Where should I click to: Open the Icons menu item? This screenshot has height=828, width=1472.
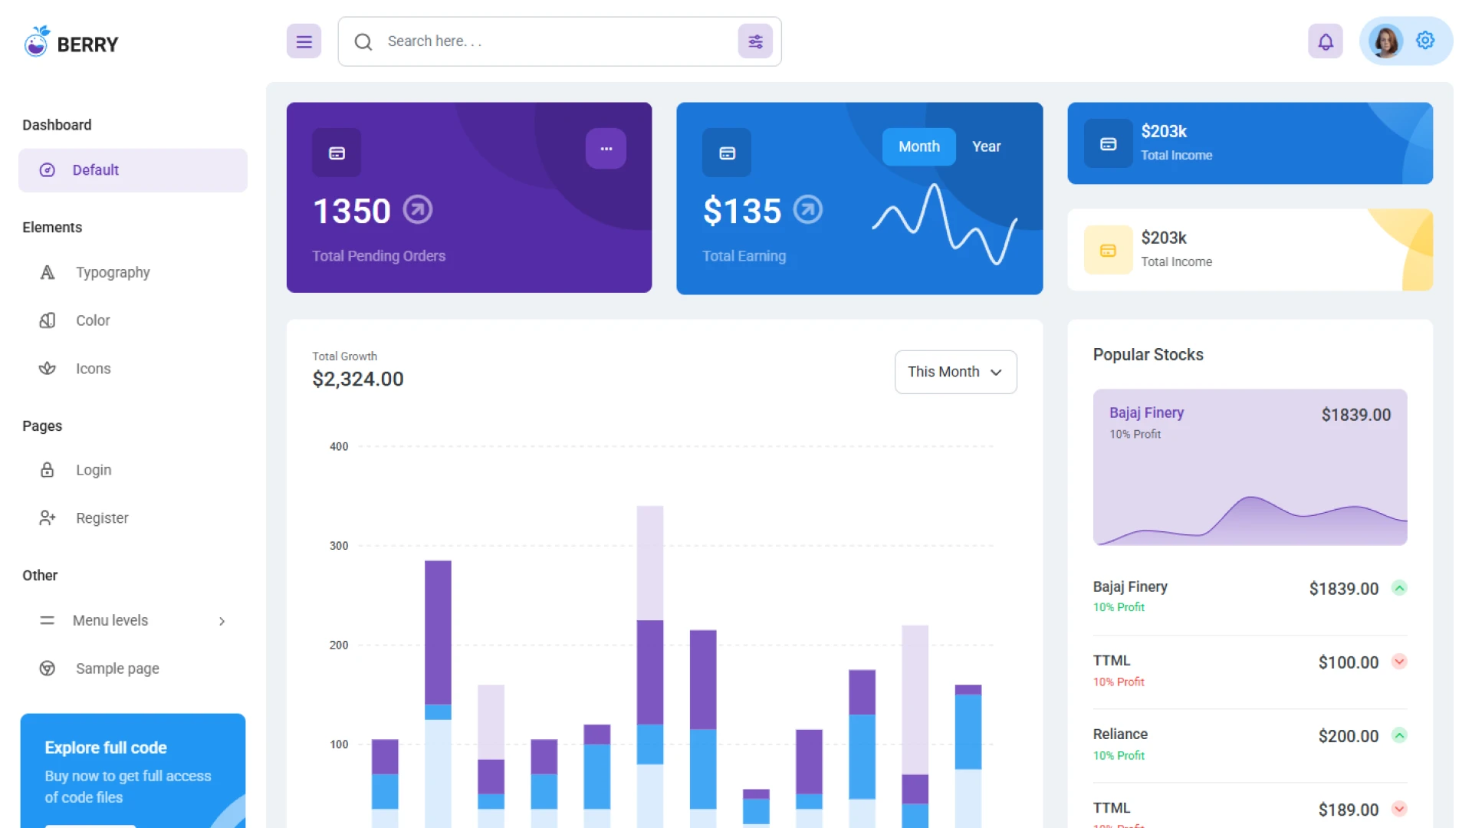click(x=133, y=369)
